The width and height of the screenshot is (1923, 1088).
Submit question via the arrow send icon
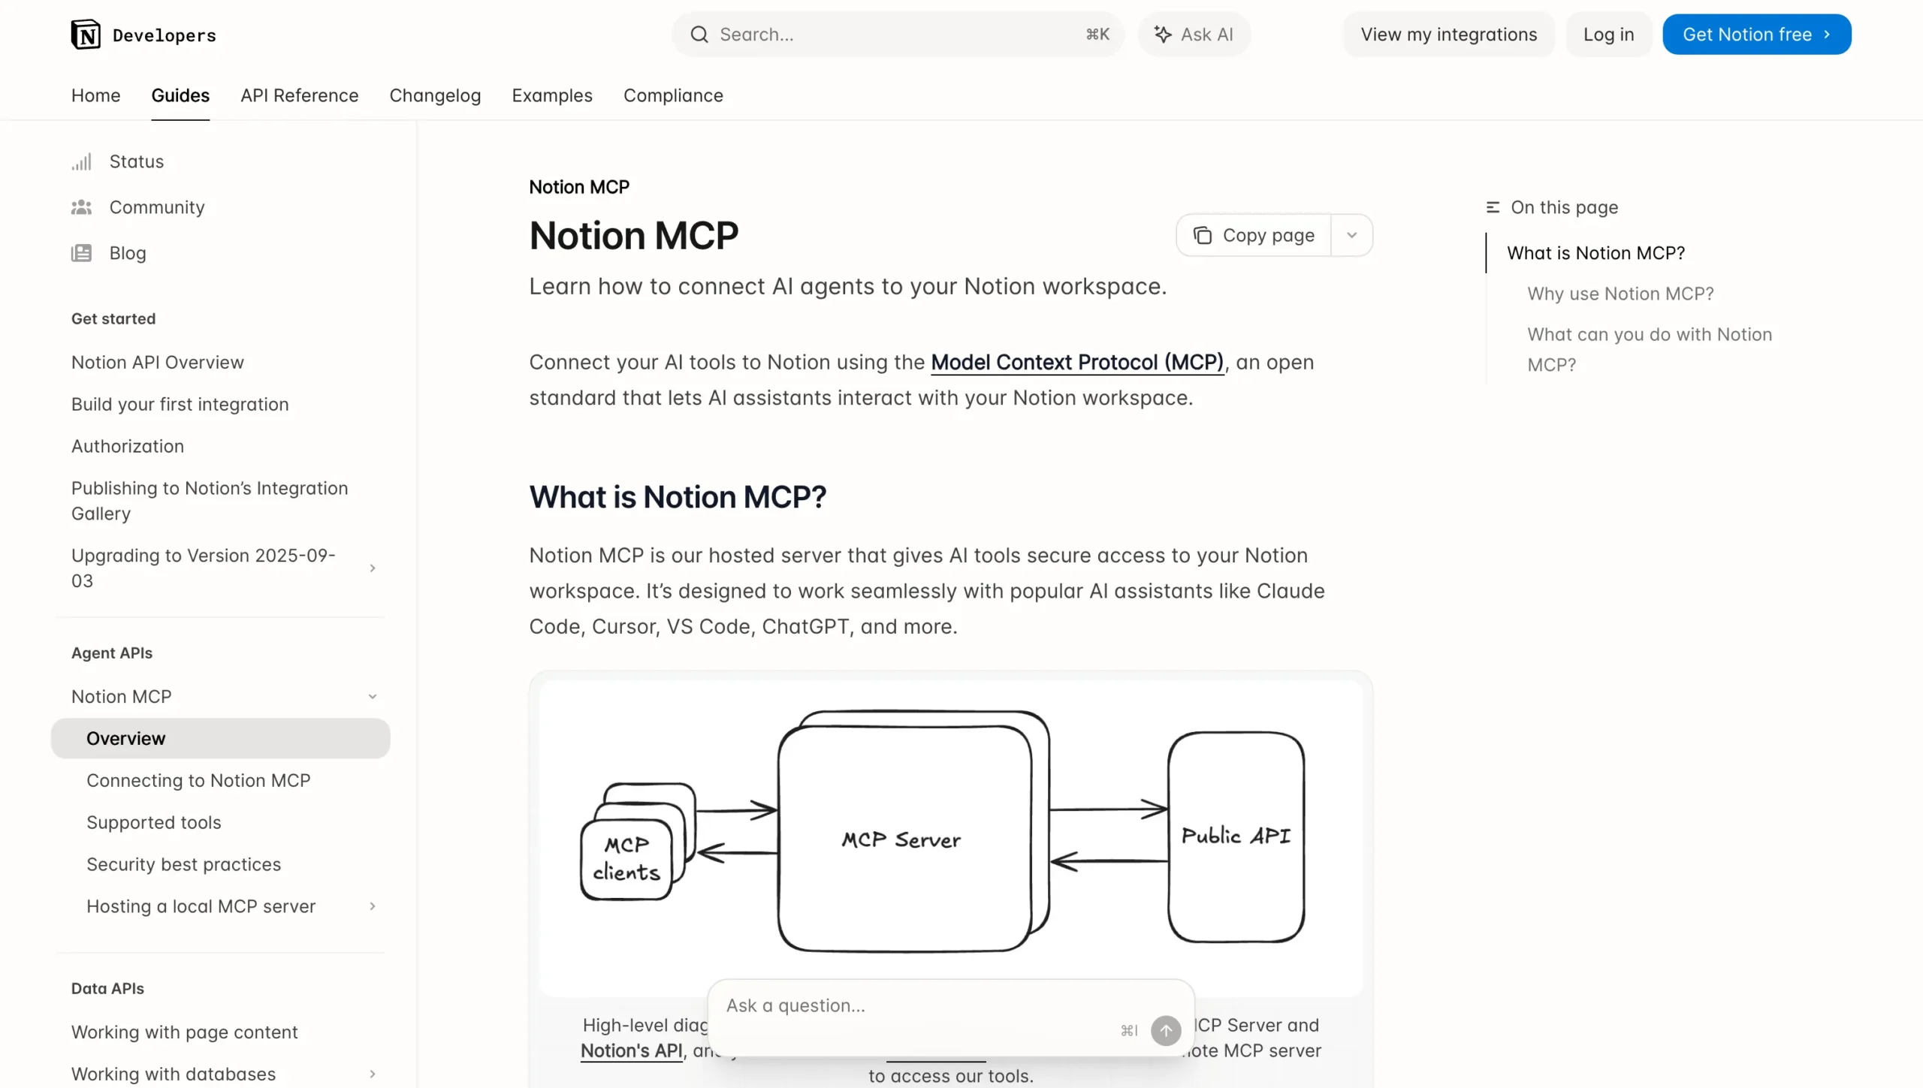tap(1165, 1030)
